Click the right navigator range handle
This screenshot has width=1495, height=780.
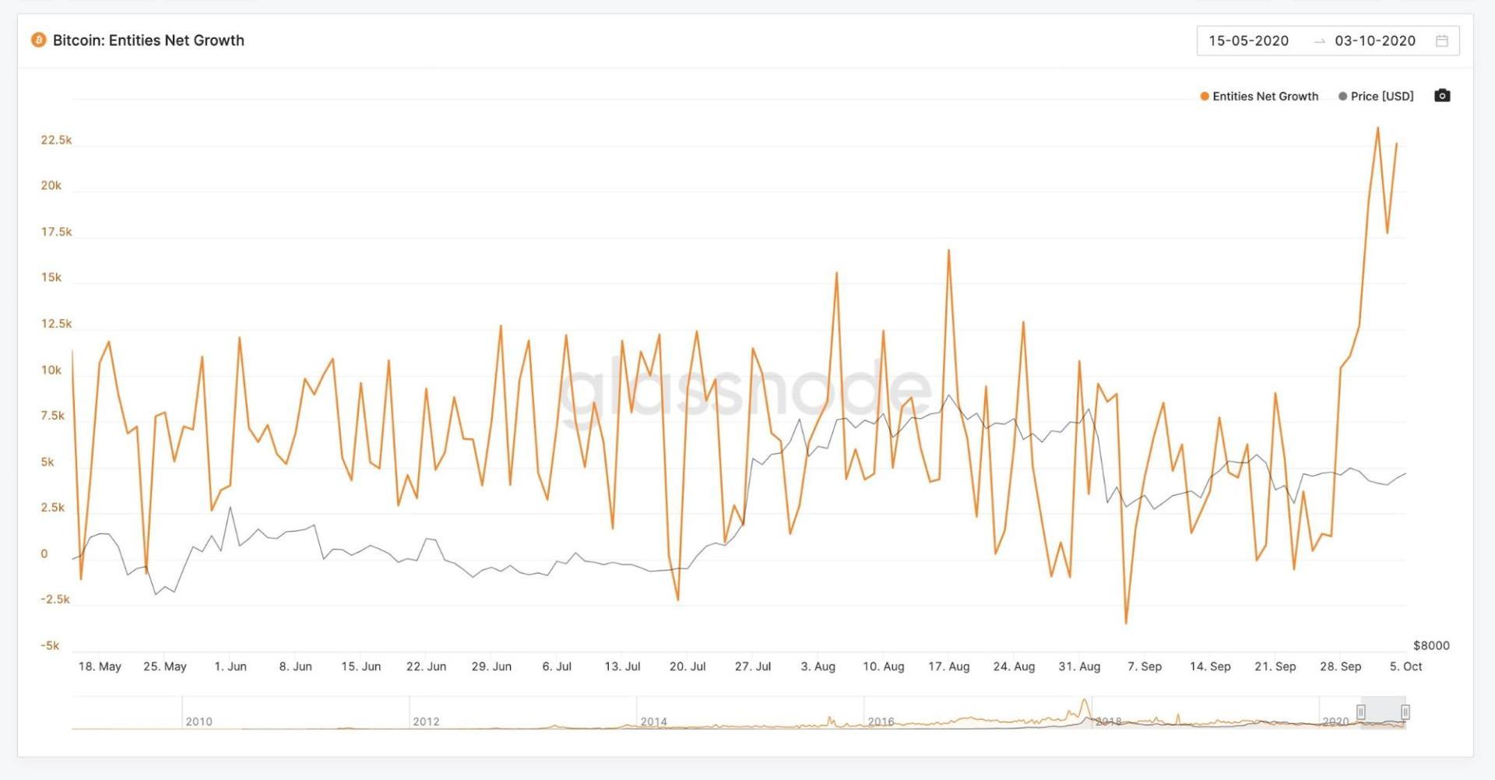[x=1405, y=712]
